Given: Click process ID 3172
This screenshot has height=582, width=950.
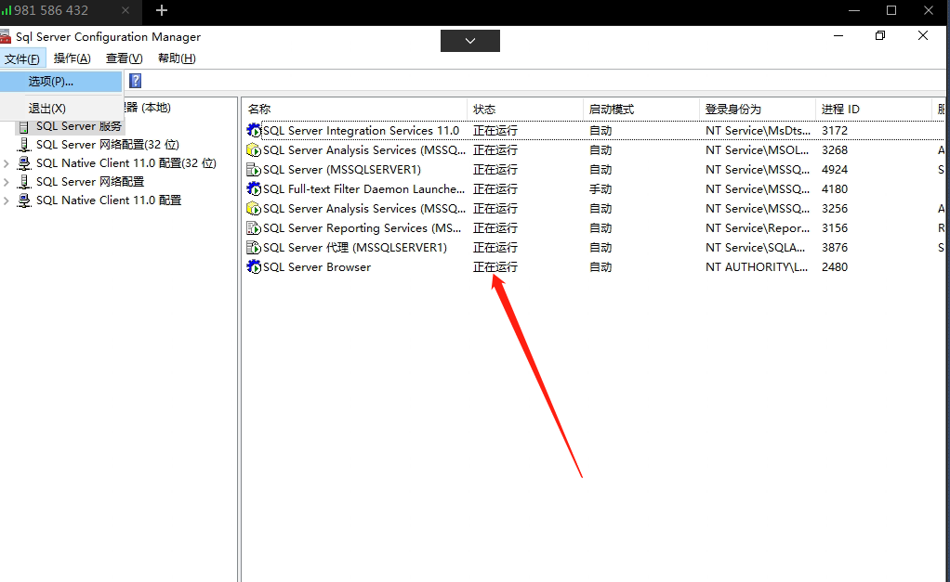Looking at the screenshot, I should tap(835, 131).
